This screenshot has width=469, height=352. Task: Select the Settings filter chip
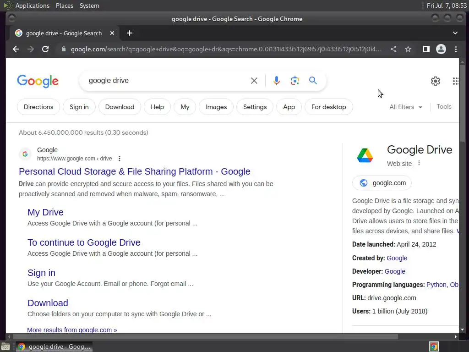255,107
